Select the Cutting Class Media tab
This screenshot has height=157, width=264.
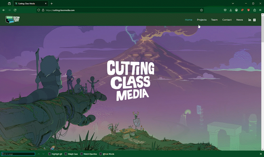[x=31, y=4]
